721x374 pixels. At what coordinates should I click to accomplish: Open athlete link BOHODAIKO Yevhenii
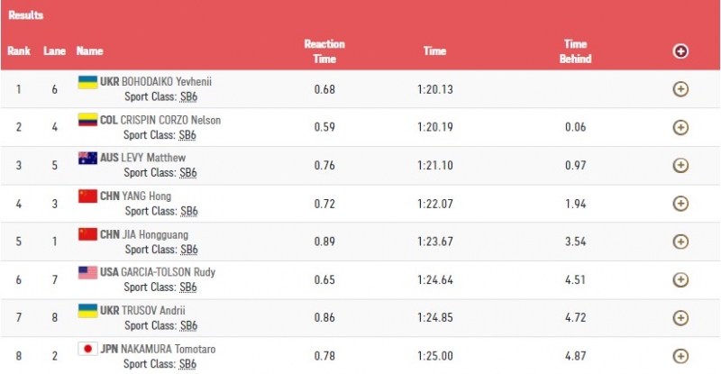coord(167,82)
